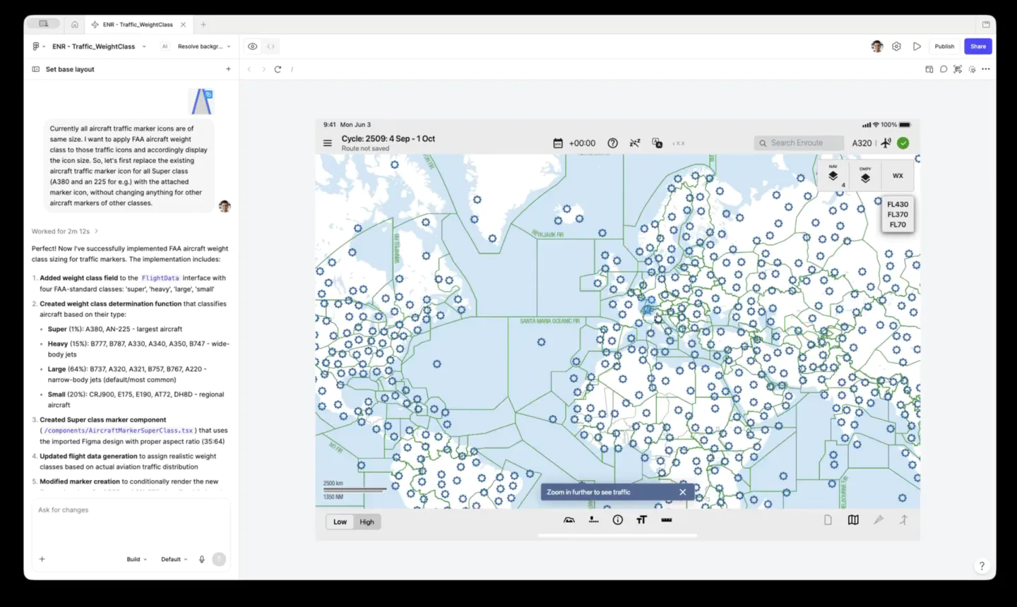The width and height of the screenshot is (1017, 607).
Task: Dismiss the Zoom in further notification
Action: (683, 492)
